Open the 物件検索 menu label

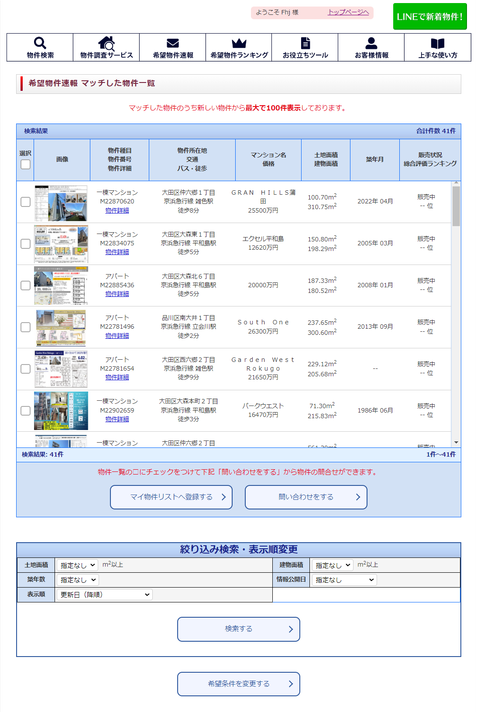click(x=40, y=55)
